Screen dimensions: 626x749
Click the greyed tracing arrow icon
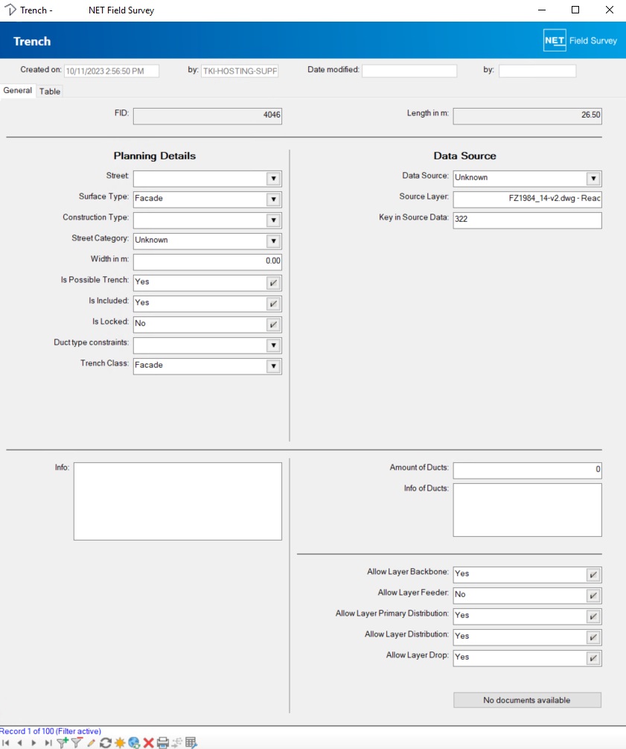pyautogui.click(x=177, y=743)
